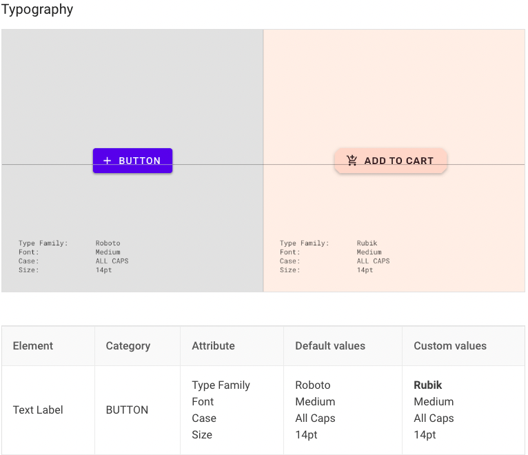Click the BUTTON category cell in table
The width and height of the screenshot is (528, 455).
[x=127, y=410]
